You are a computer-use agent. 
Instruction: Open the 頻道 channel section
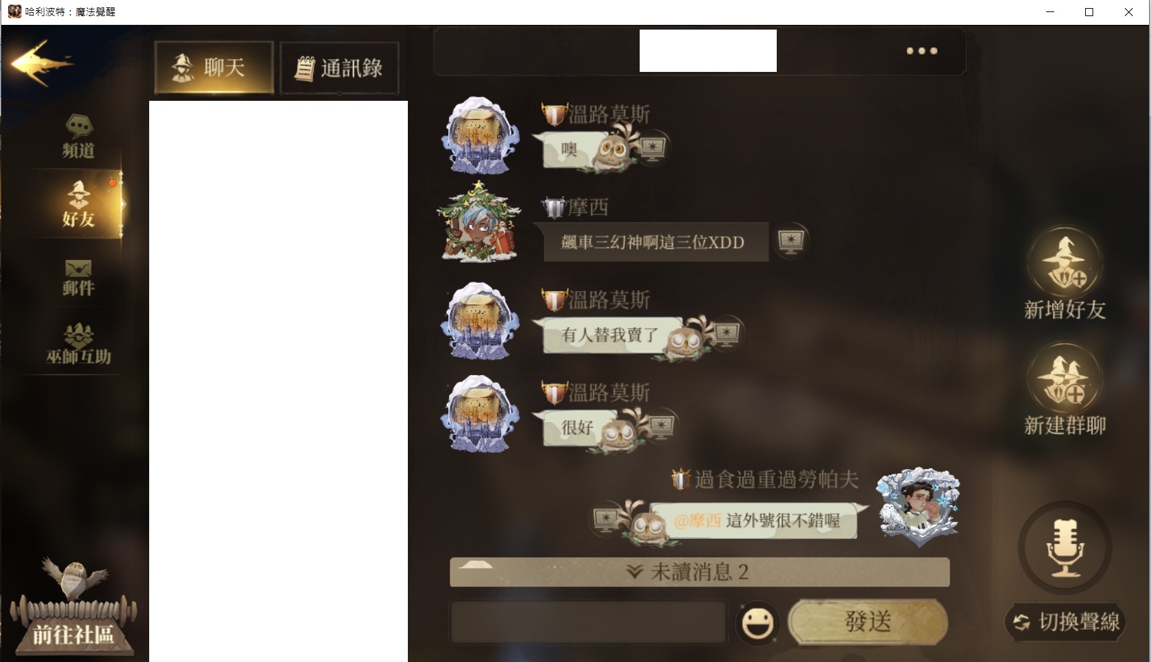coord(79,136)
